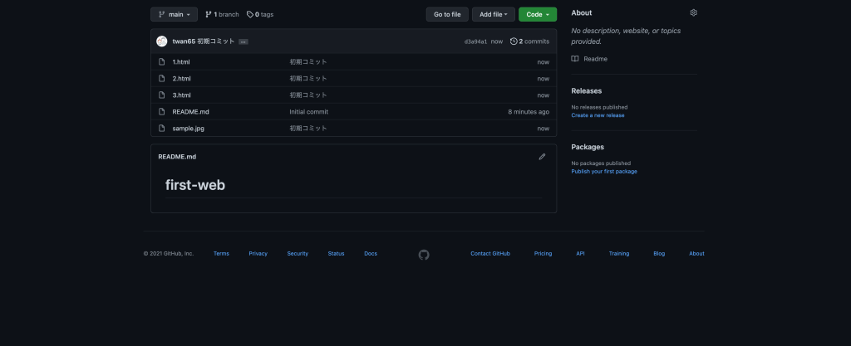Click Publish your first package link

(604, 171)
